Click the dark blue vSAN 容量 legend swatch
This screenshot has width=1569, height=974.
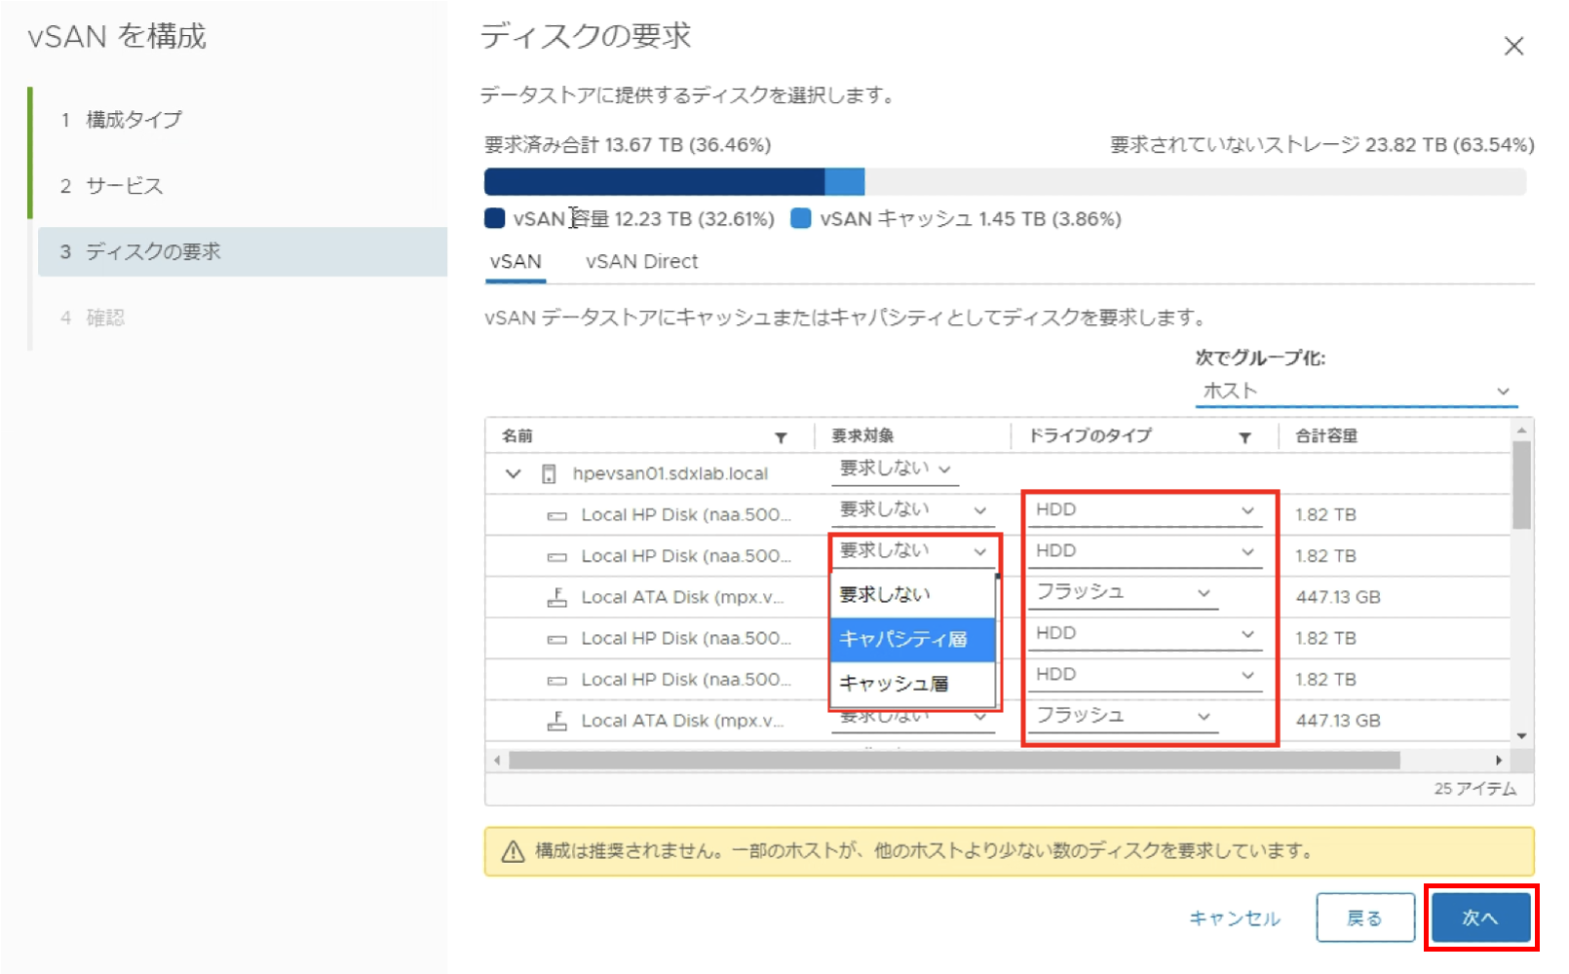pyautogui.click(x=494, y=218)
